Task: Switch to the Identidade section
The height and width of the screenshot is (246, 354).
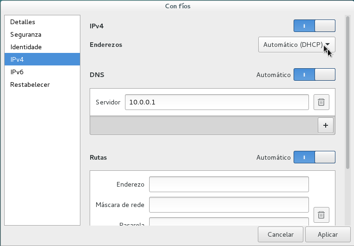Action: click(x=42, y=47)
